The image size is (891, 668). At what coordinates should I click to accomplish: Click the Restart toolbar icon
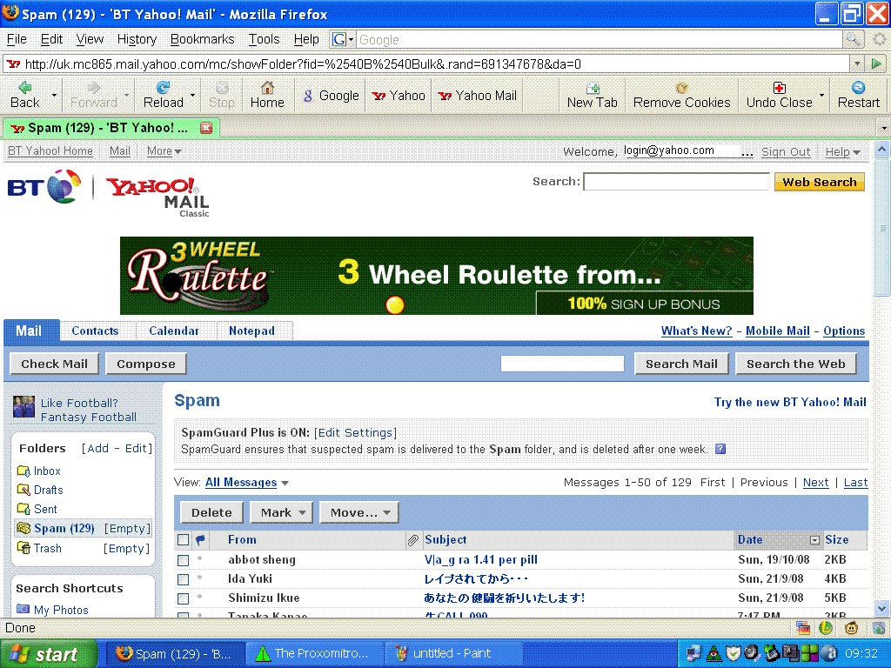(x=858, y=88)
